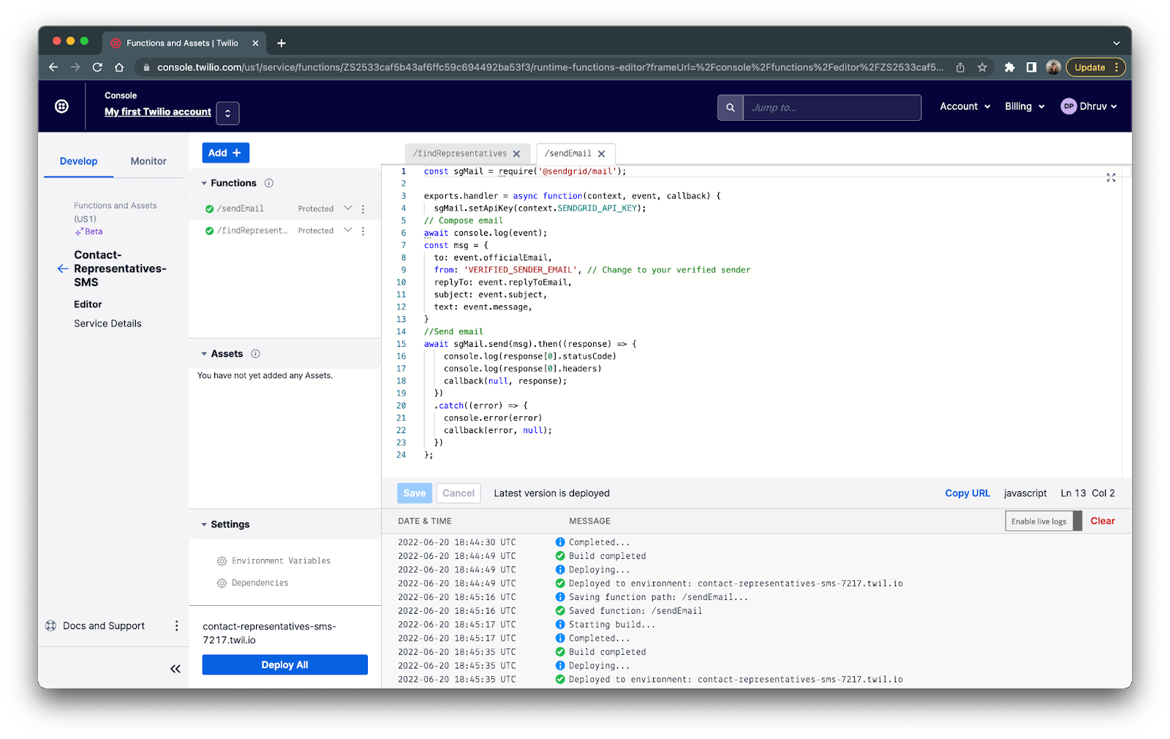This screenshot has width=1170, height=739.
Task: Collapse the Settings section
Action: (x=204, y=525)
